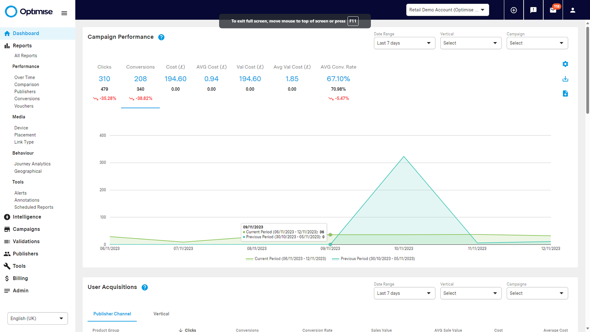Open the Date Range dropdown showing Last 7 days

click(404, 43)
